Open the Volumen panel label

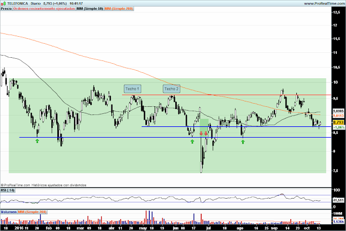(x=9, y=212)
